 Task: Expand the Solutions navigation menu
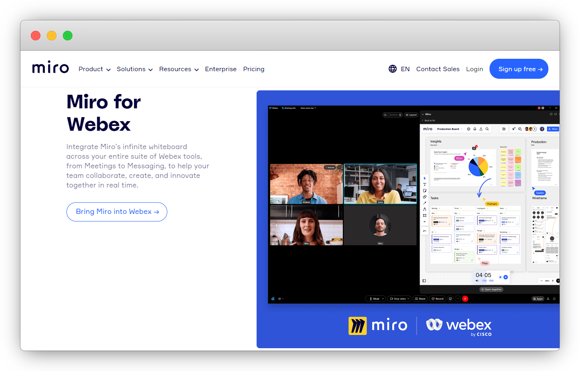[x=134, y=69]
